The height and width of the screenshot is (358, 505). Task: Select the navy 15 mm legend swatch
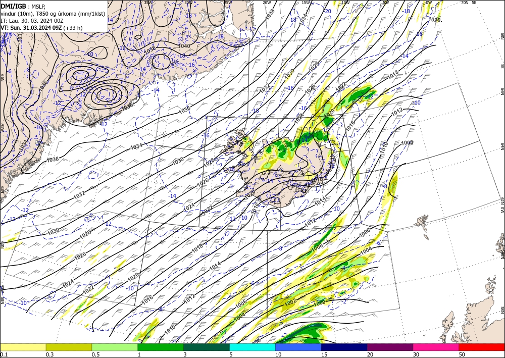344,347
